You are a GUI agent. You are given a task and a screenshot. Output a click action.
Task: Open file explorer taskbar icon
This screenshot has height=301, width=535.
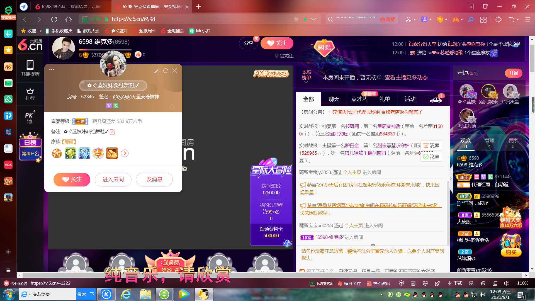pos(145,294)
